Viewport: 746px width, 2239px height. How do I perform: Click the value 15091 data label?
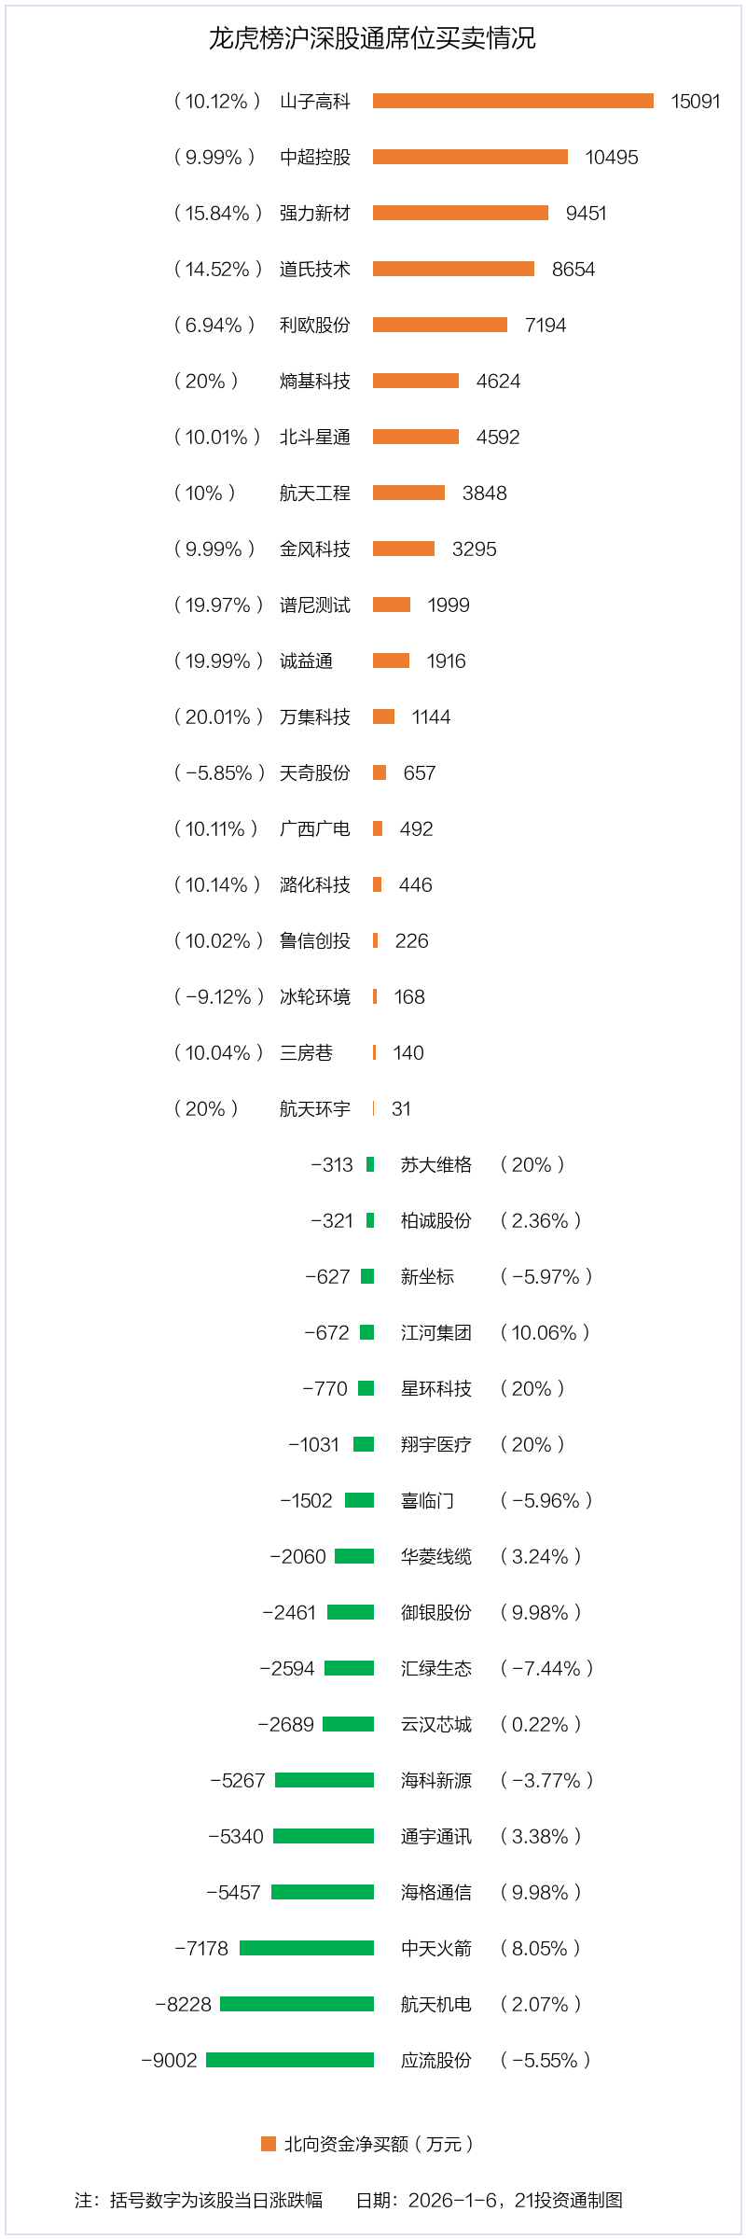pyautogui.click(x=696, y=101)
